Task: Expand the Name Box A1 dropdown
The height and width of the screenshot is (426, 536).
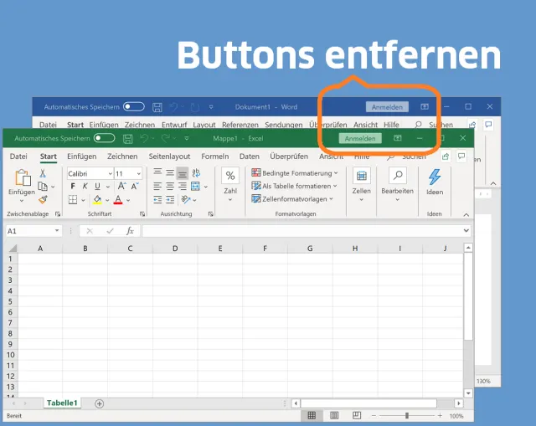Action: point(57,231)
